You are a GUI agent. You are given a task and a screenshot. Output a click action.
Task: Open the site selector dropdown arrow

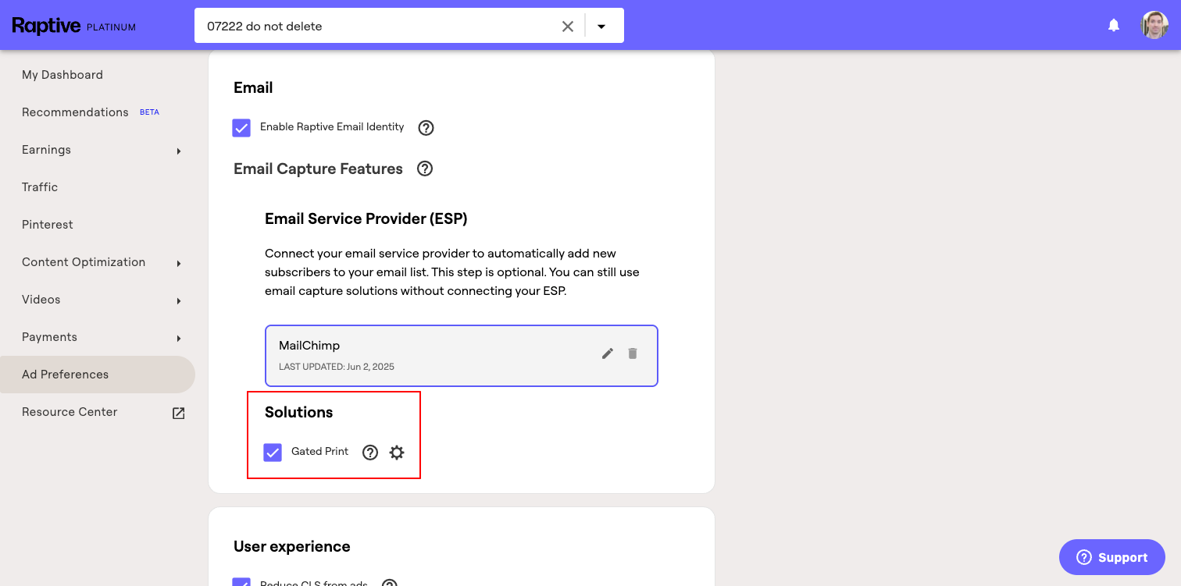601,27
